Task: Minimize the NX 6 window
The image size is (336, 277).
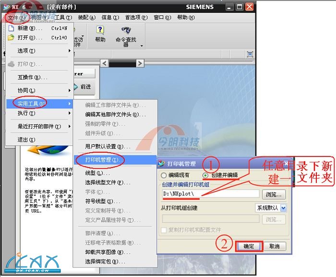Action: [229, 7]
